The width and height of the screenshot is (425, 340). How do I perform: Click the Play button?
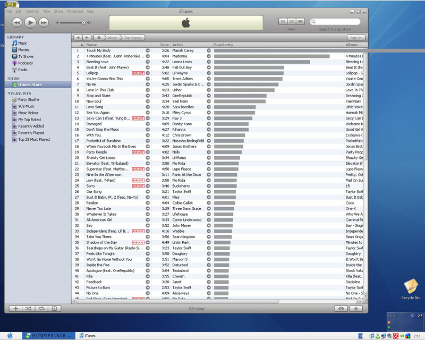30,22
